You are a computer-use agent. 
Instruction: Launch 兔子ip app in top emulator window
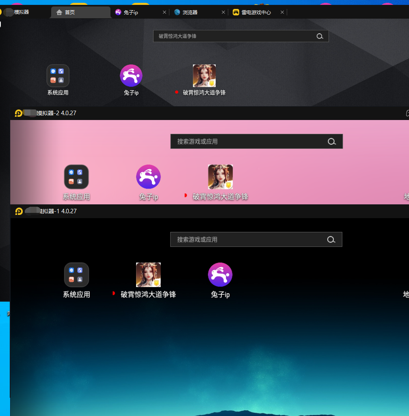pyautogui.click(x=131, y=75)
